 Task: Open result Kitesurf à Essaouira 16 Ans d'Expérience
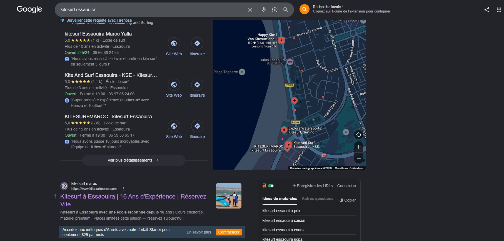click(x=133, y=200)
